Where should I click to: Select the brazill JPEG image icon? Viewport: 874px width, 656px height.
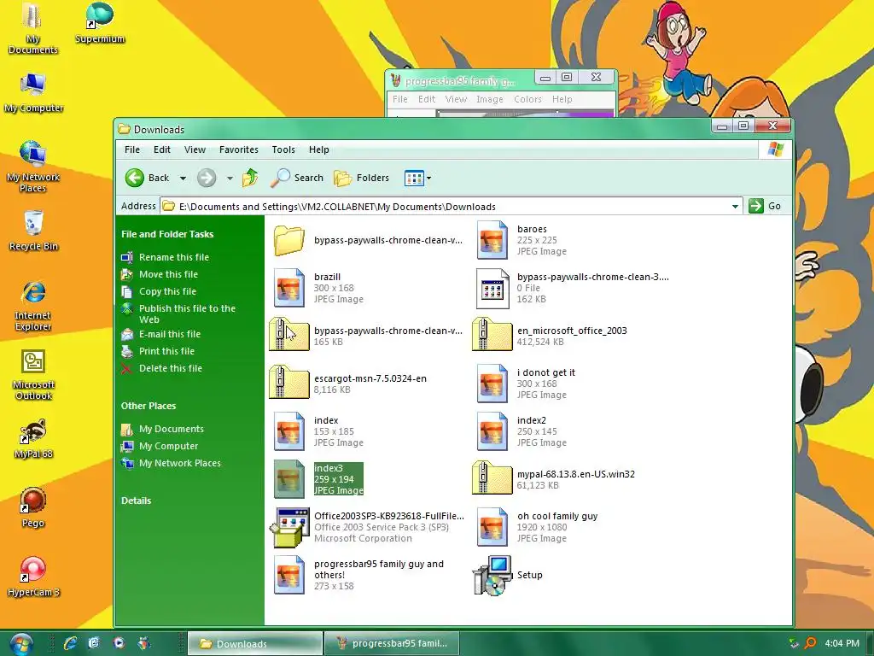pyautogui.click(x=288, y=289)
